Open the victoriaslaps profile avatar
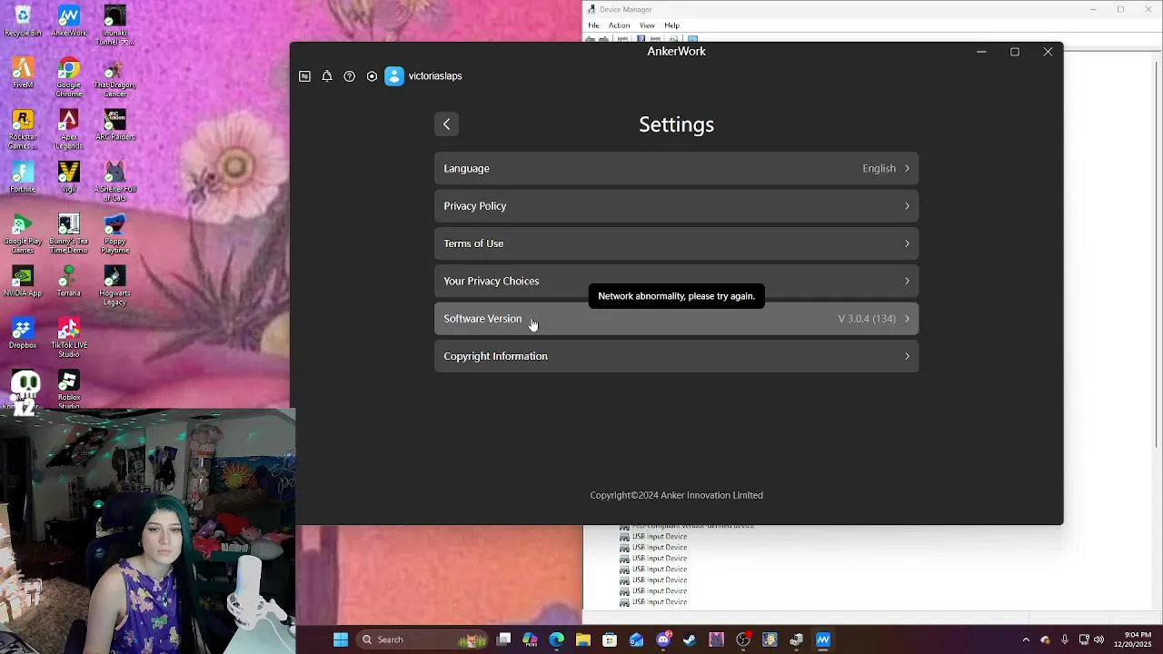The width and height of the screenshot is (1163, 654). pos(393,76)
